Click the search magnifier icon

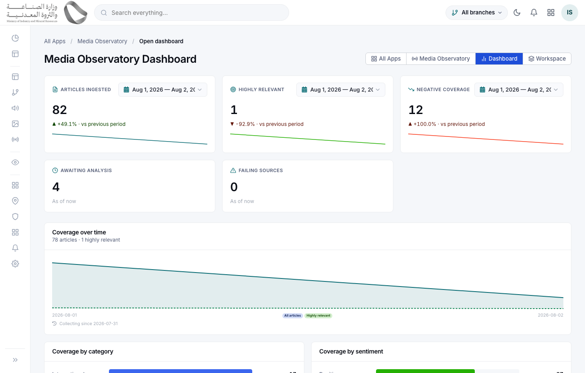[104, 13]
